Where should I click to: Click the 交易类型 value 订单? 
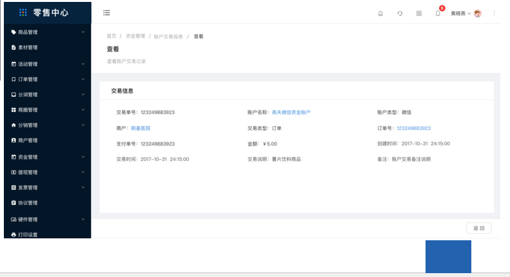tap(277, 128)
